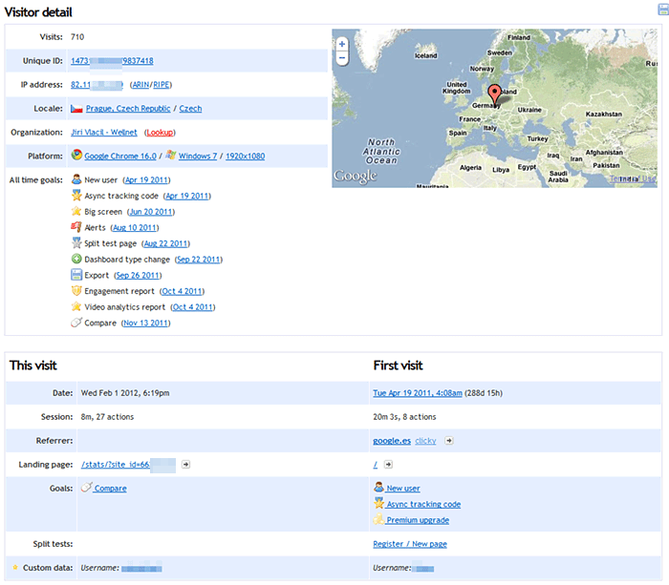Click the Google Chrome browser icon
The height and width of the screenshot is (585, 669).
(x=76, y=156)
